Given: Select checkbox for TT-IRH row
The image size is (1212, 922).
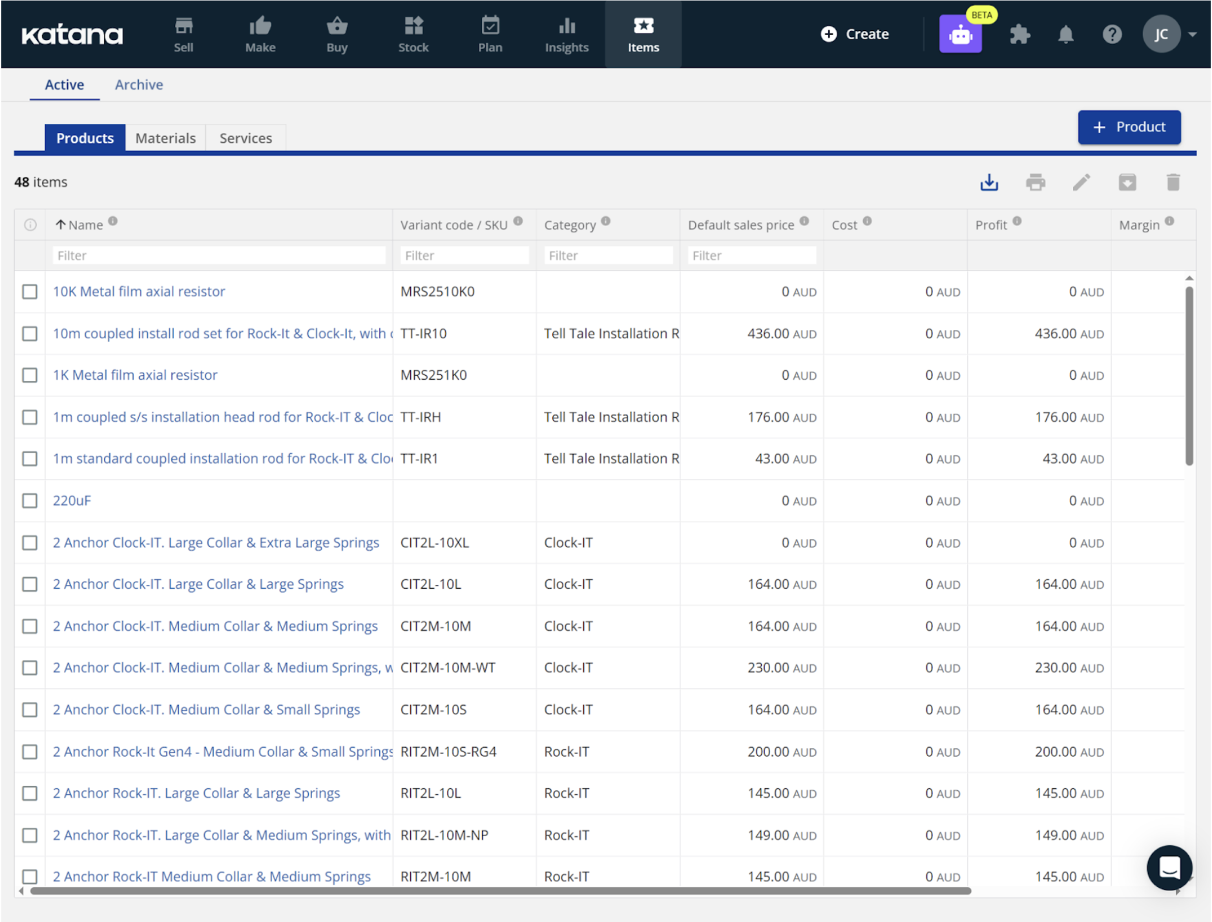Looking at the screenshot, I should 30,417.
